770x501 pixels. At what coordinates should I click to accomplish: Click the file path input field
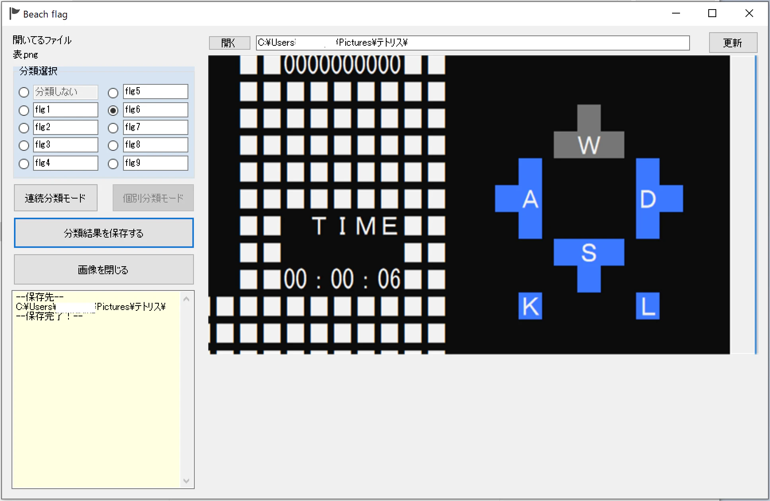(473, 43)
